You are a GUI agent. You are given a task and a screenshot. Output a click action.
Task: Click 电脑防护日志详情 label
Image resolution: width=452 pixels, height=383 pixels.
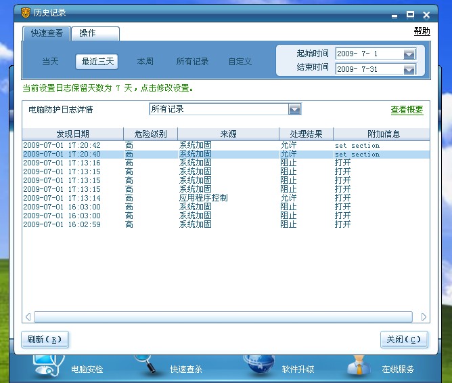coord(60,109)
